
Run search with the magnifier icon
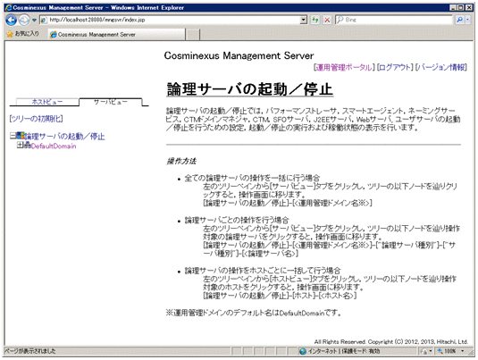pos(459,20)
